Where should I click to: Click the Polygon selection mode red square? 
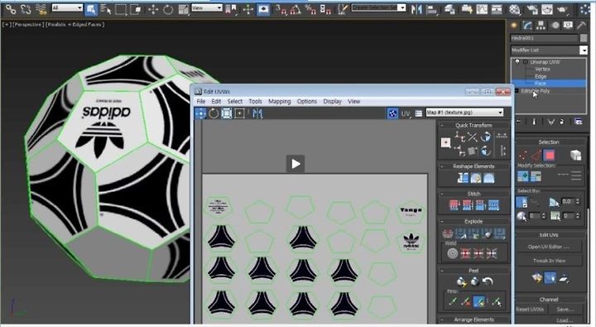pos(549,155)
